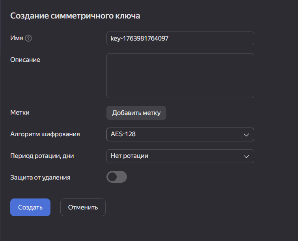Open the AES-128 encryption algorithm dropdown
The width and height of the screenshot is (298, 241).
click(x=180, y=134)
